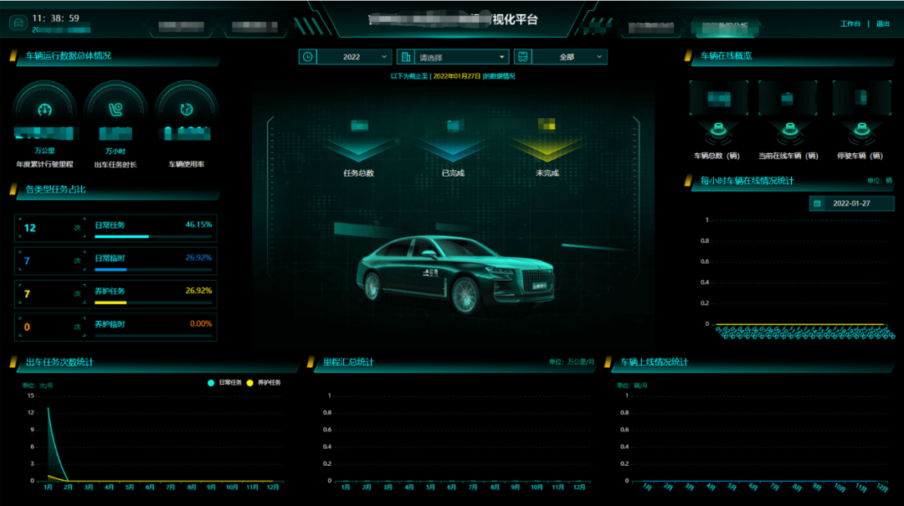Toggle the 养护任务 legend item
This screenshot has width=904, height=506.
coord(264,383)
